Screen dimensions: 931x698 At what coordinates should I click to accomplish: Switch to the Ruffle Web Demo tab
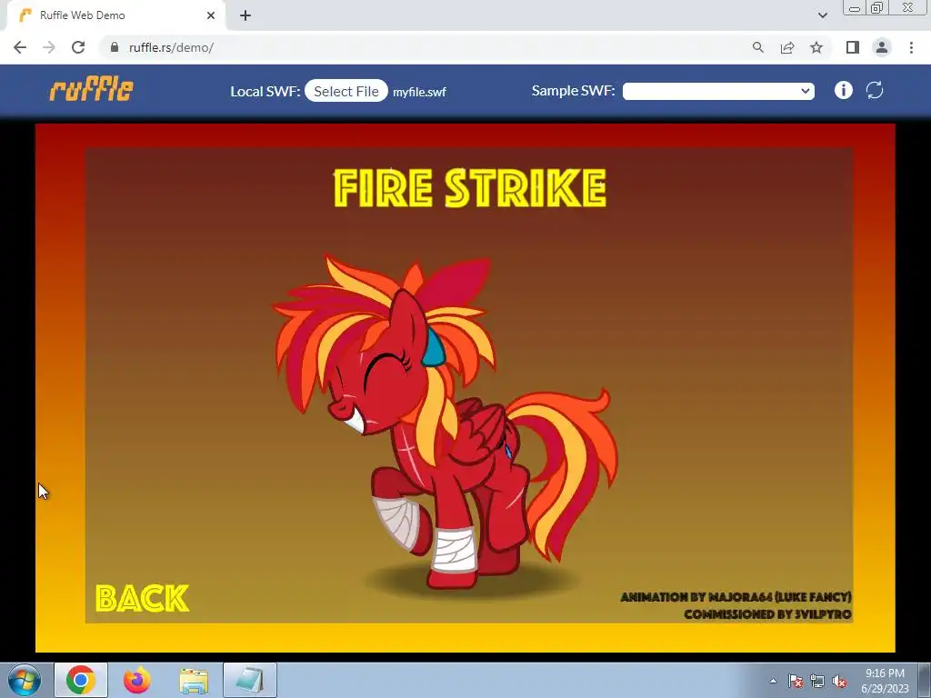coord(115,15)
